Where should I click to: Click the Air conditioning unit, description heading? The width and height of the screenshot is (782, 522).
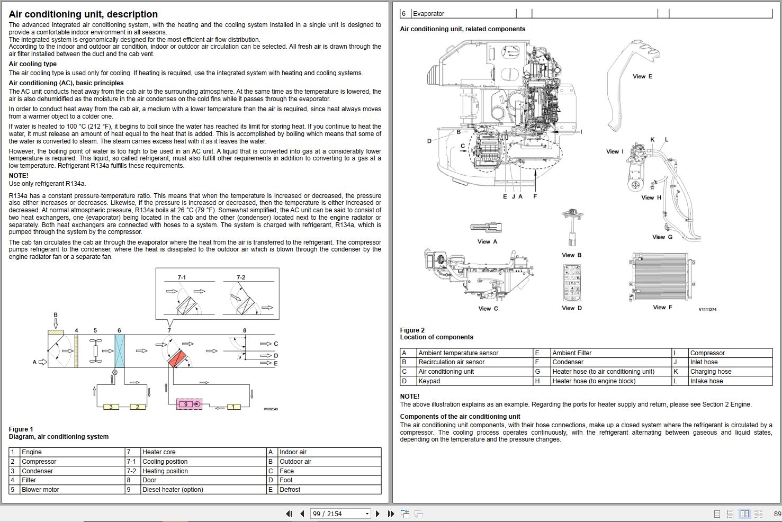(83, 14)
